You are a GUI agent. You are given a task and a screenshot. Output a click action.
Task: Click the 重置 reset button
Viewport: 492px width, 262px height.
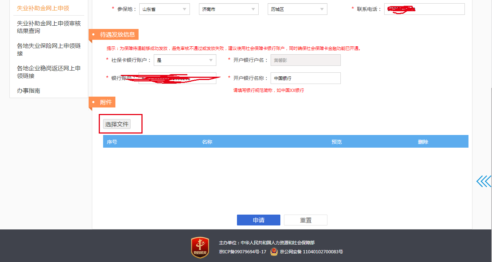click(x=305, y=220)
